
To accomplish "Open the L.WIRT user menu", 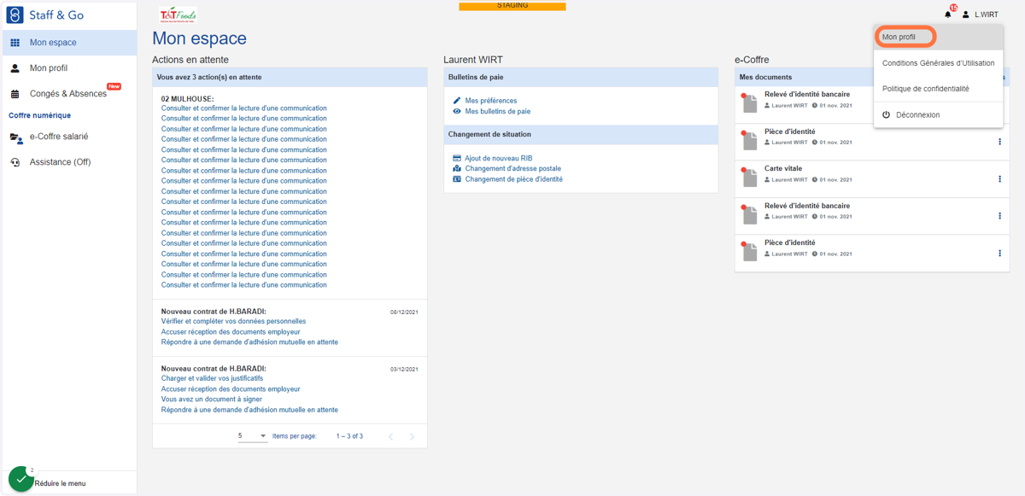I will coord(980,15).
